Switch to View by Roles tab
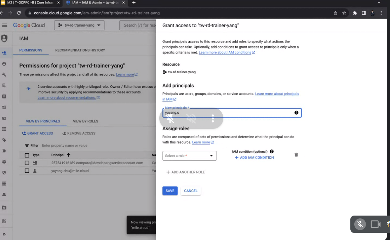The width and height of the screenshot is (390, 240). (85, 121)
